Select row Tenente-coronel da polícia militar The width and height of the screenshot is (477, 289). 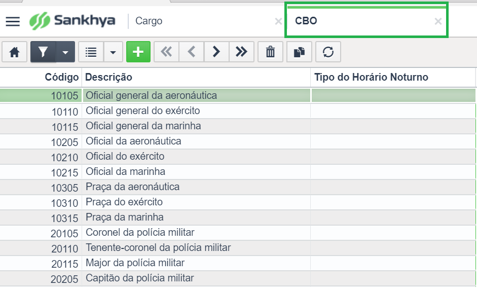point(238,248)
